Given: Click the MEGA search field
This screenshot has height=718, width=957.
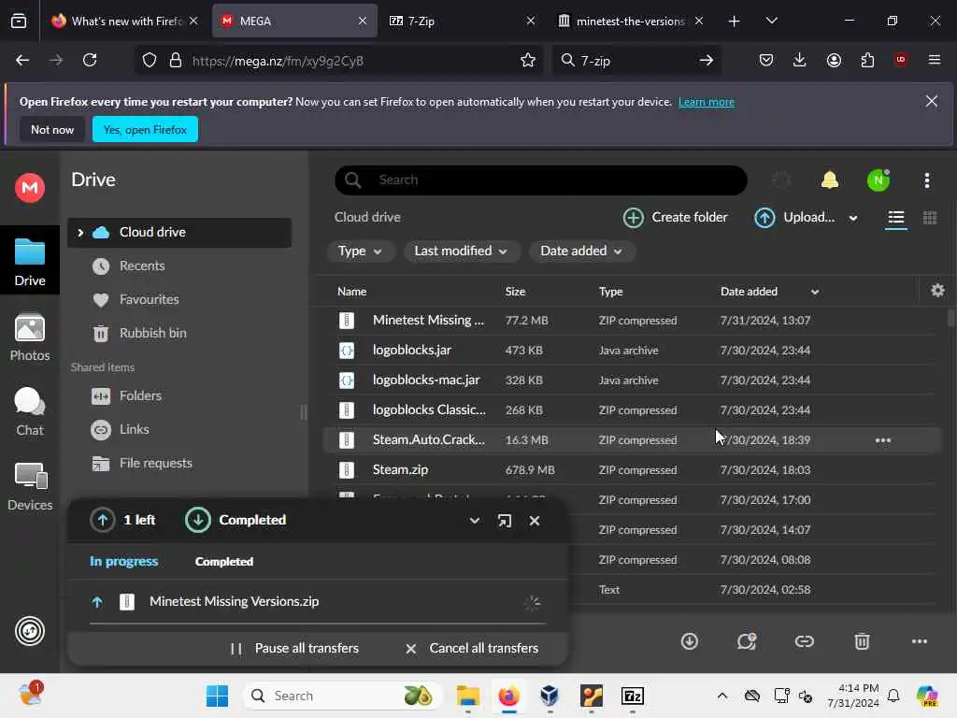Looking at the screenshot, I should click(541, 180).
